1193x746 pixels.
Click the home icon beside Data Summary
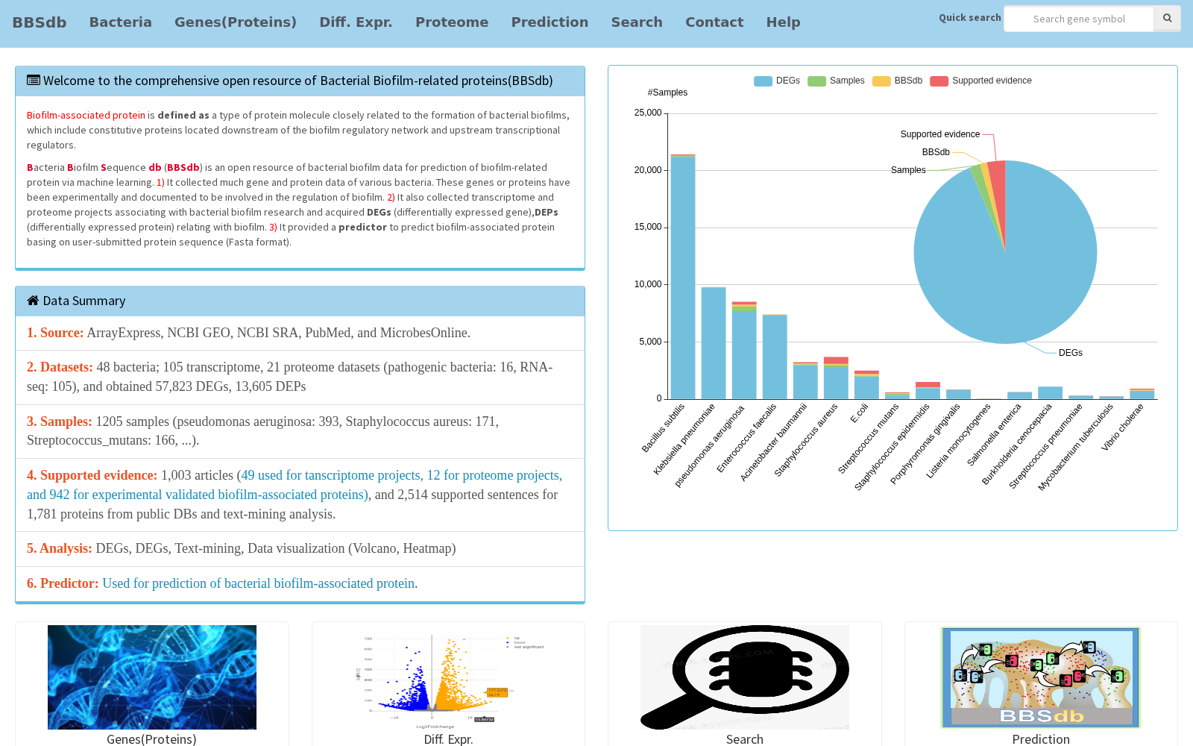[33, 301]
